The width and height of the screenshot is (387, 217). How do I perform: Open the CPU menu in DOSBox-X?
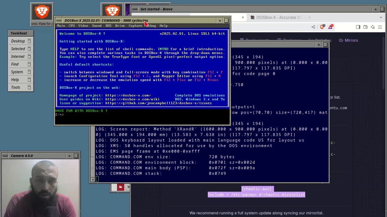click(x=72, y=26)
